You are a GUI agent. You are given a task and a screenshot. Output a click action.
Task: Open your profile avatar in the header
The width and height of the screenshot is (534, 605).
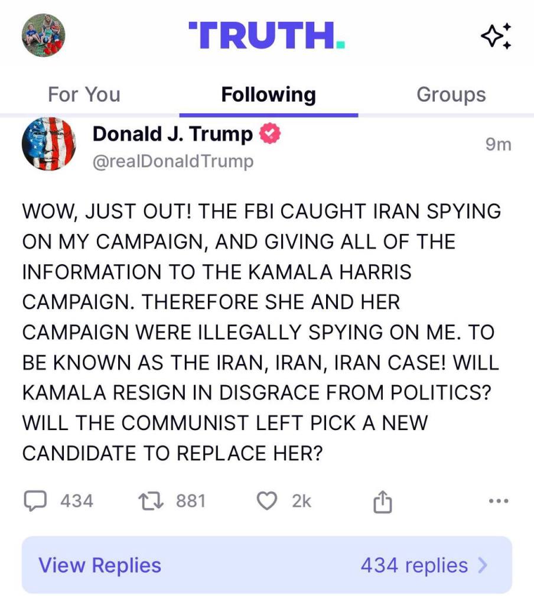(x=43, y=35)
